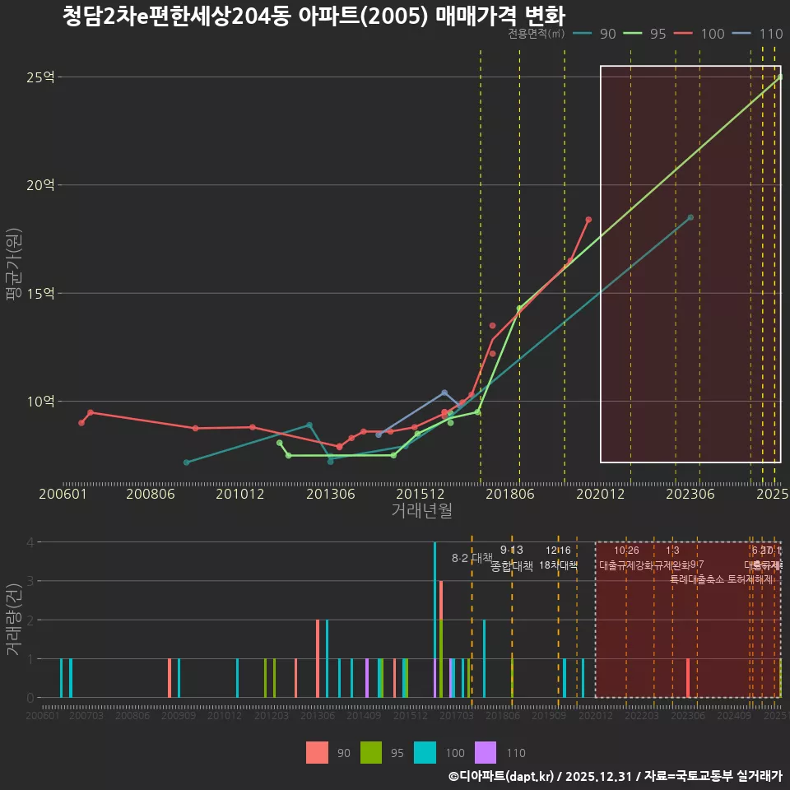The width and height of the screenshot is (790, 790).
Task: Click the 10.26 대출규제강화 annotation label
Action: click(626, 558)
